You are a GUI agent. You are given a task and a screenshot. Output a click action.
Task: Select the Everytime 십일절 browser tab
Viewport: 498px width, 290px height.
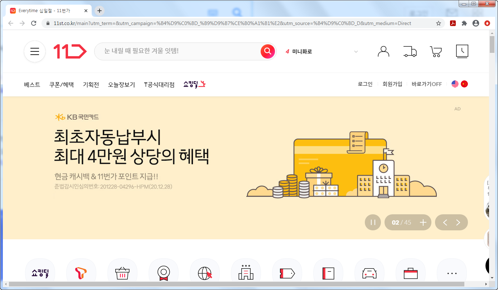pyautogui.click(x=49, y=11)
